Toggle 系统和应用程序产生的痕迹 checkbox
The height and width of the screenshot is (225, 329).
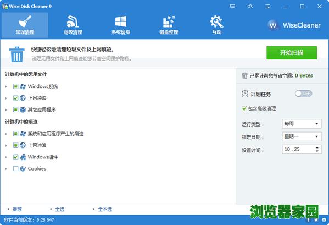pos(15,134)
